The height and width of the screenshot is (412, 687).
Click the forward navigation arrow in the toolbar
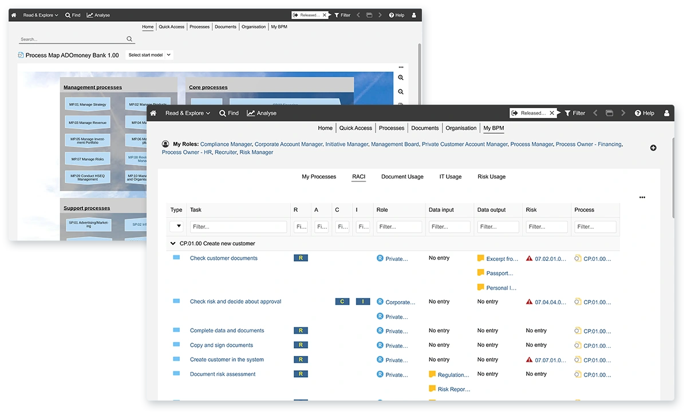coord(623,113)
